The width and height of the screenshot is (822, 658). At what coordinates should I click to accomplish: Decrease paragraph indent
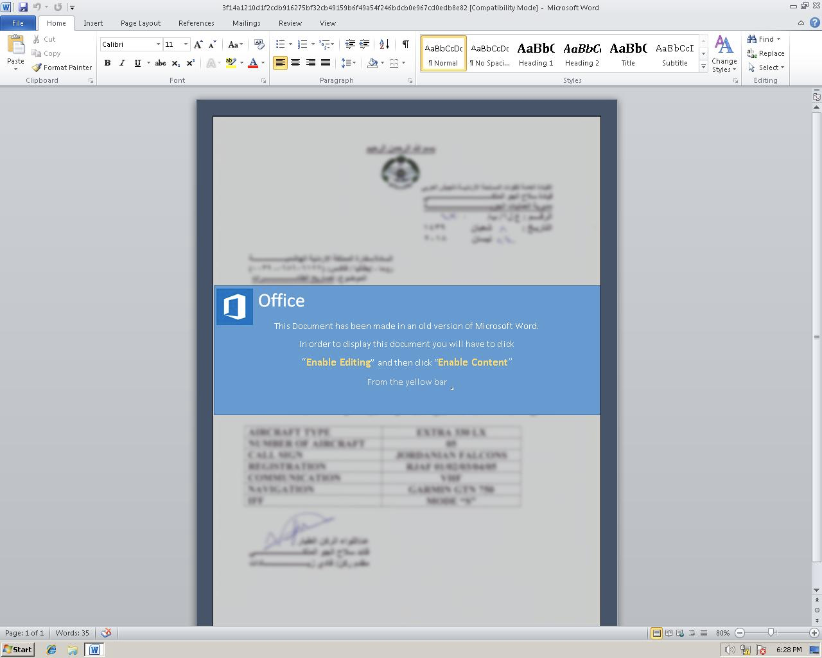click(x=350, y=44)
